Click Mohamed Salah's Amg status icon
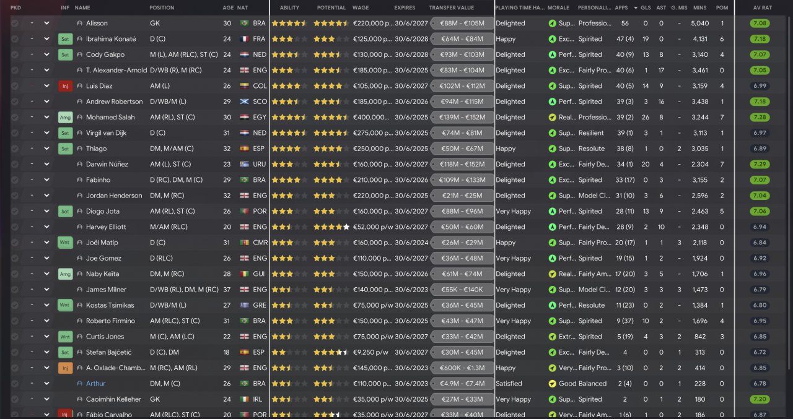This screenshot has height=419, width=793. pos(65,117)
